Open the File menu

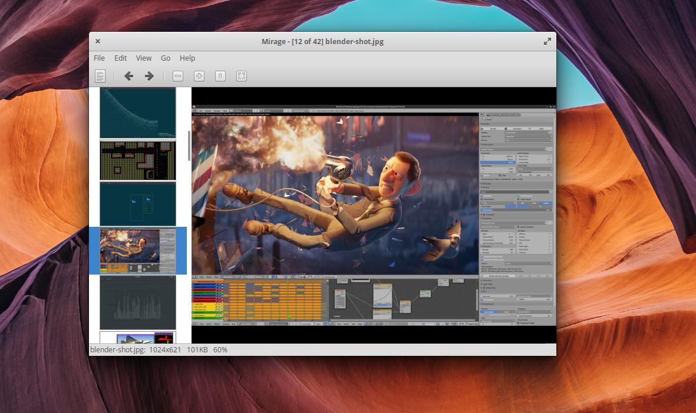point(99,58)
